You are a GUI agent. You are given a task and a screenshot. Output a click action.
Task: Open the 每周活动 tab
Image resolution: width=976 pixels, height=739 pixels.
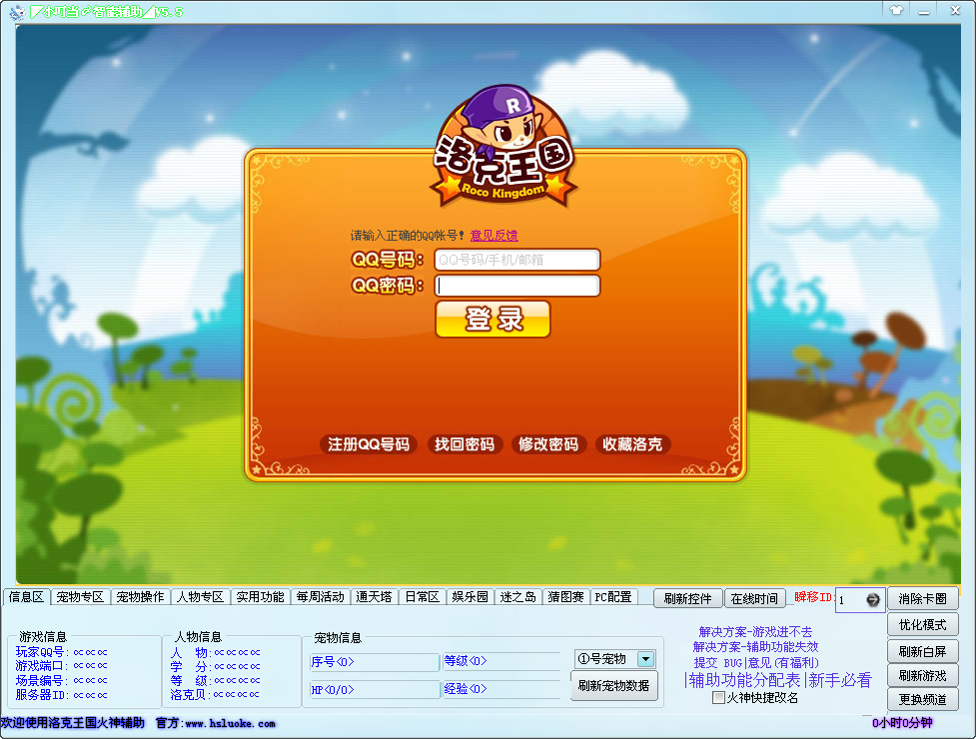pyautogui.click(x=320, y=596)
